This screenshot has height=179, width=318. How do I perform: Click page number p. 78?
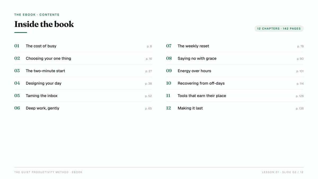coord(300,46)
